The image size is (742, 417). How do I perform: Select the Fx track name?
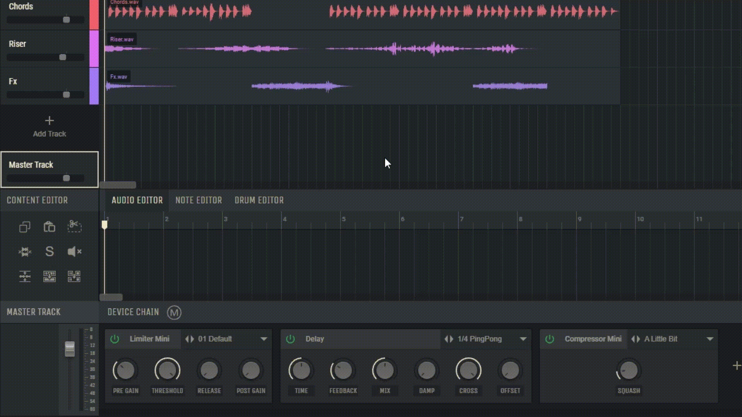13,81
